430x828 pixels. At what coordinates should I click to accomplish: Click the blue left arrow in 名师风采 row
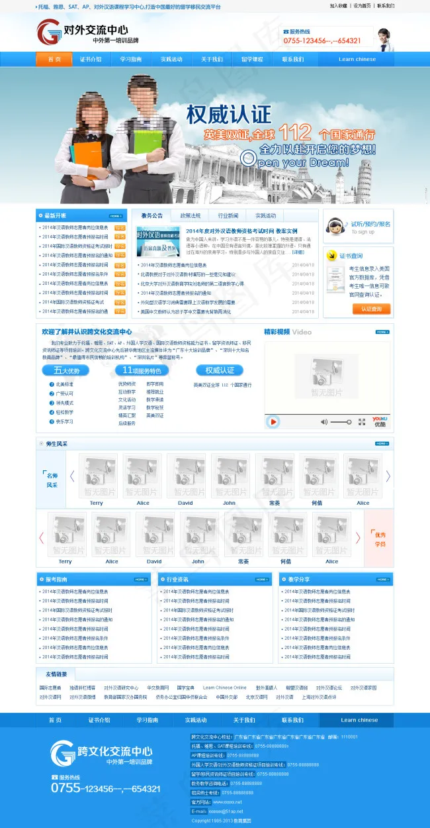pos(72,476)
